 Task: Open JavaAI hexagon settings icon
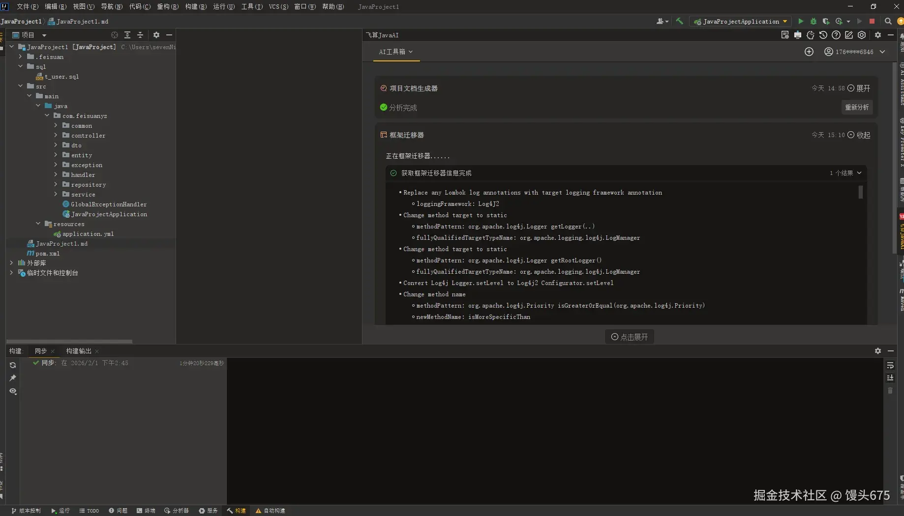coord(861,35)
